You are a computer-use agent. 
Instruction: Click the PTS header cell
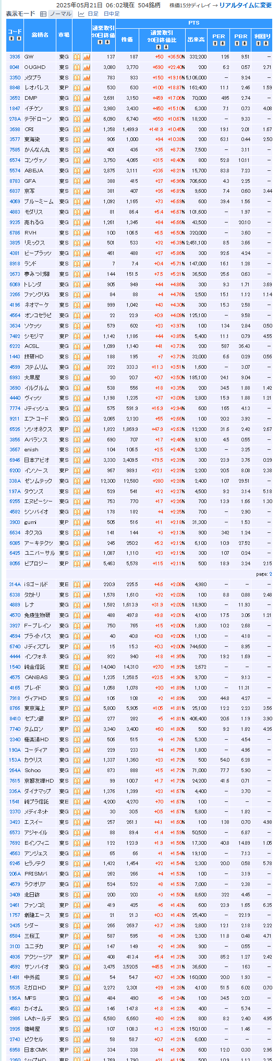coord(194,23)
